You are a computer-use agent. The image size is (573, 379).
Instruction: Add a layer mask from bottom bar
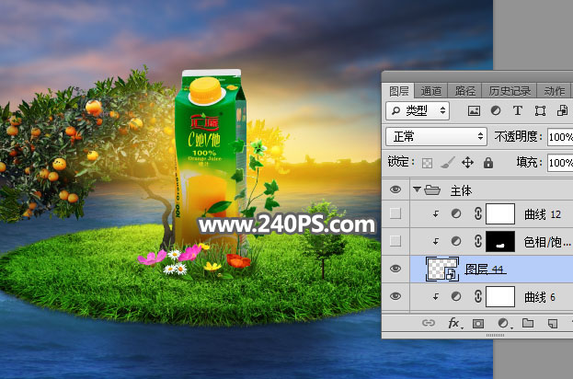(x=478, y=324)
